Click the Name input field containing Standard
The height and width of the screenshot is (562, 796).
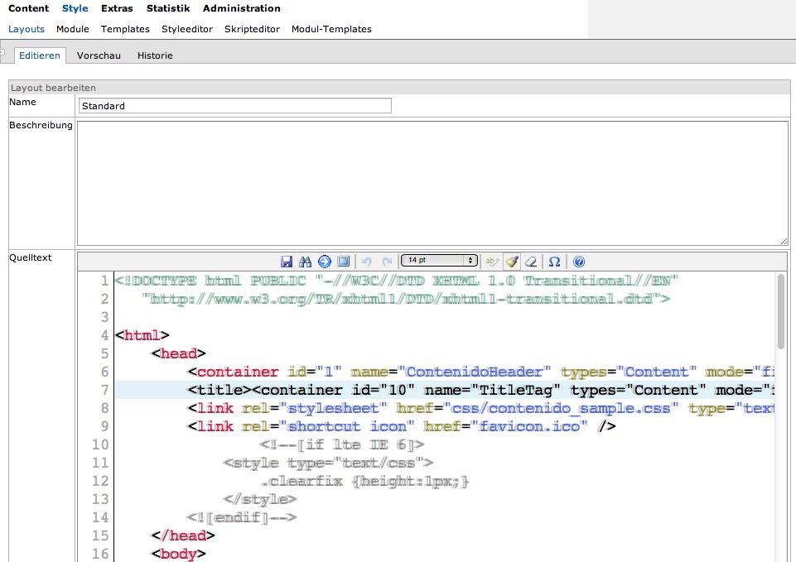click(234, 106)
